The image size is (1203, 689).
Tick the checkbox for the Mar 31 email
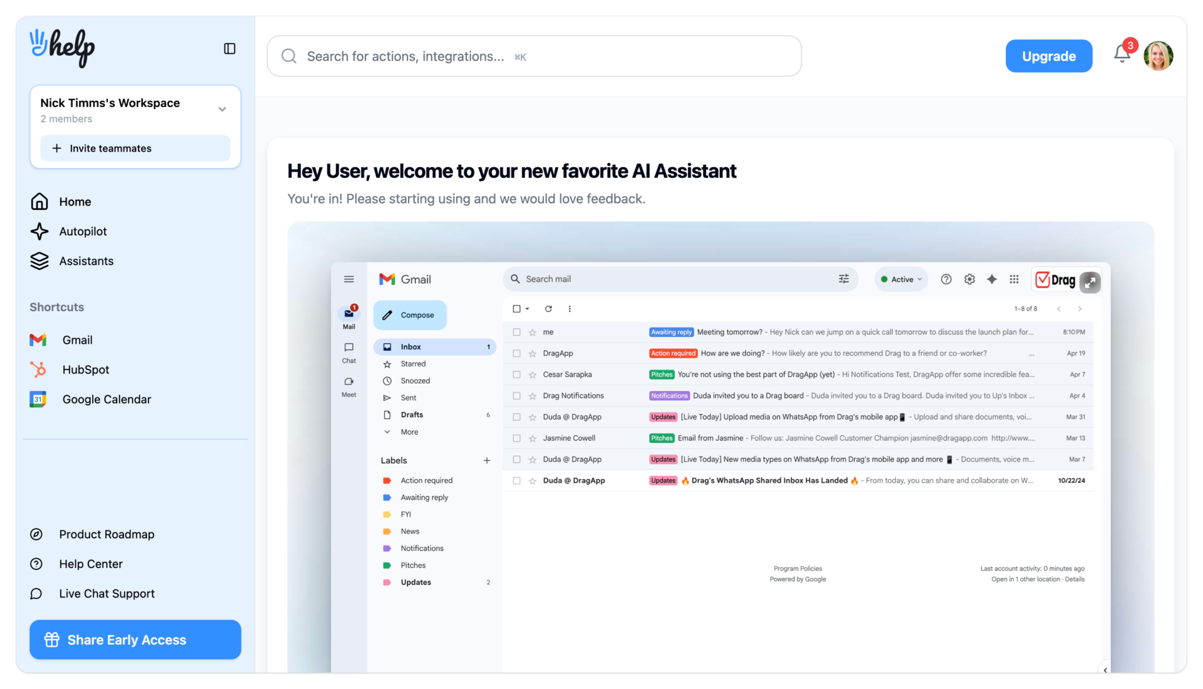click(516, 417)
